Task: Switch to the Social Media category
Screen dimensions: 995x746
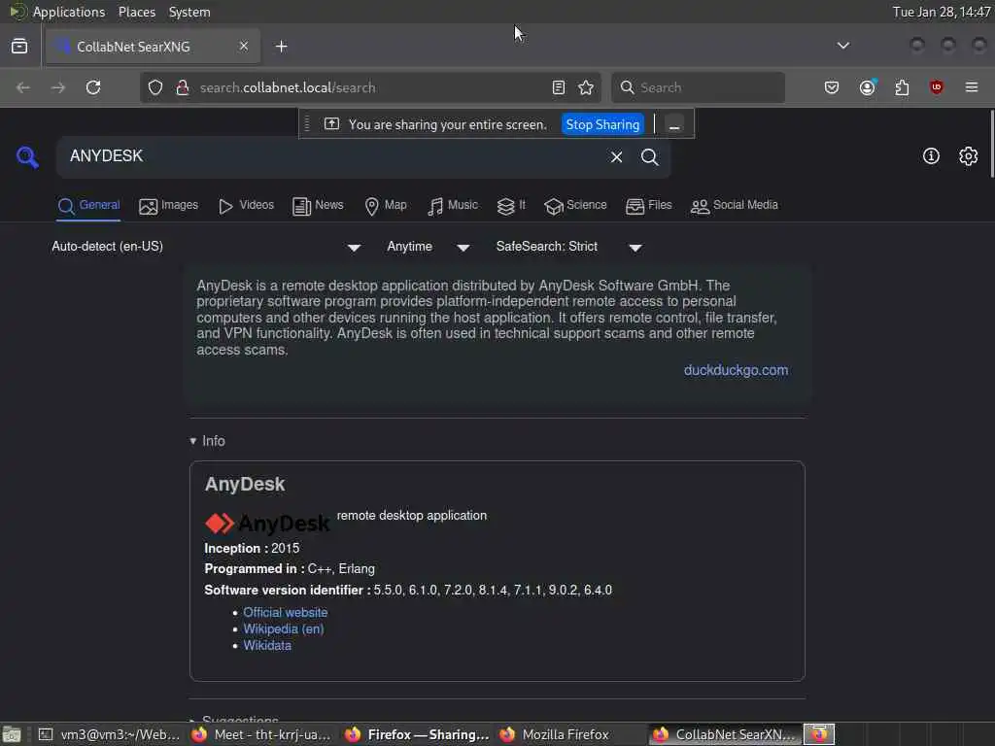Action: tap(735, 206)
